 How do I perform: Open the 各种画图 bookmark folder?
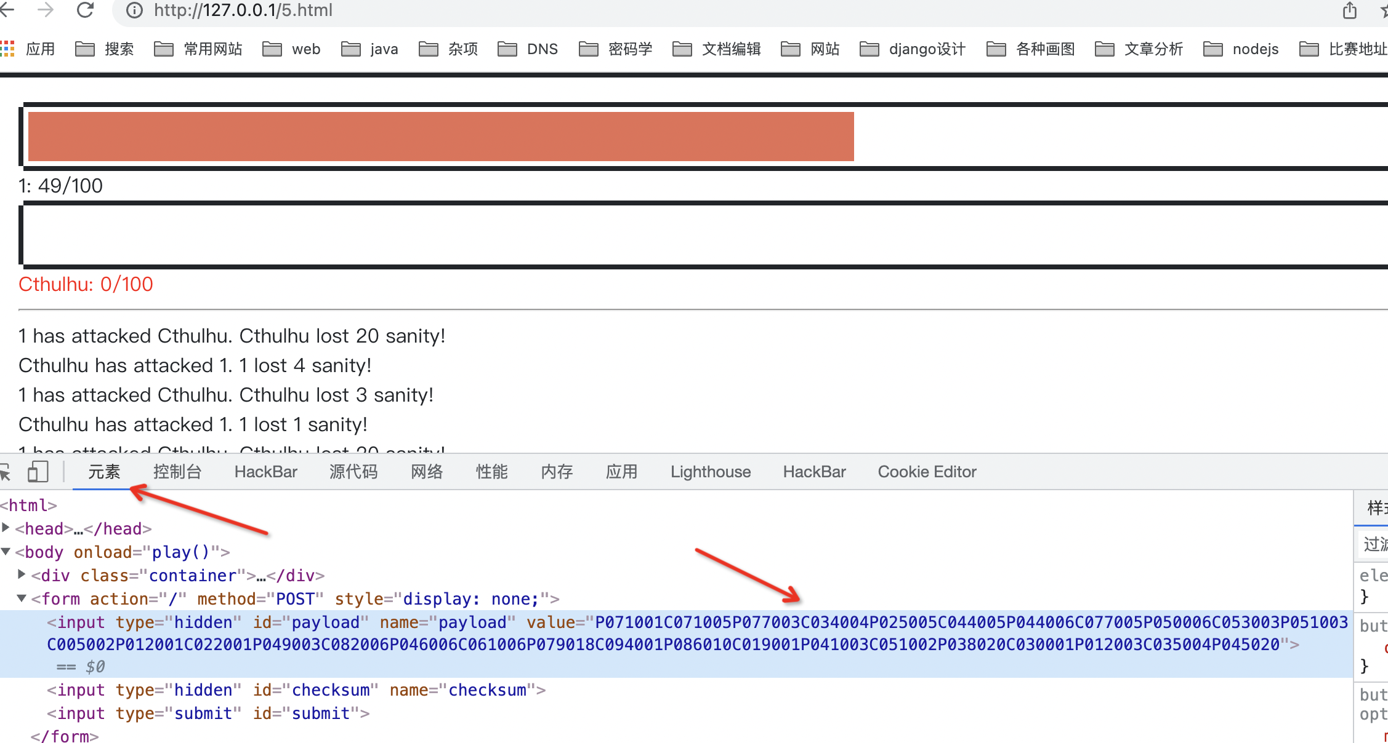pyautogui.click(x=1031, y=49)
